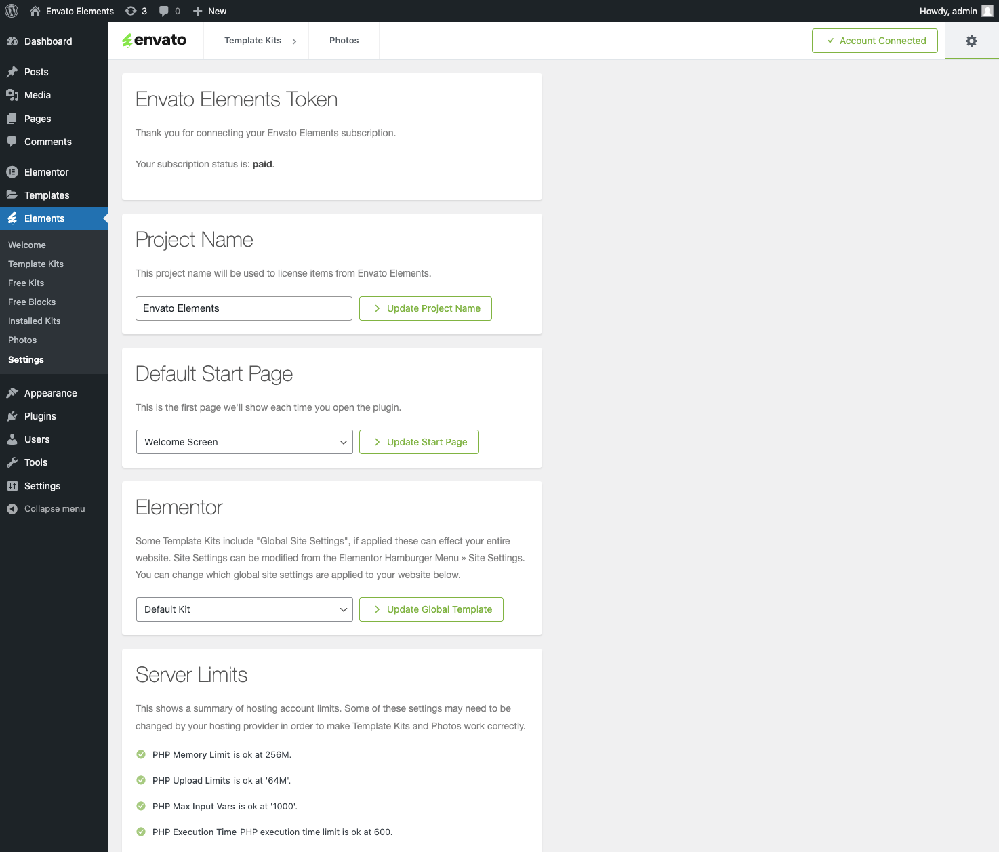Open Photos in Elements submenu

click(22, 340)
